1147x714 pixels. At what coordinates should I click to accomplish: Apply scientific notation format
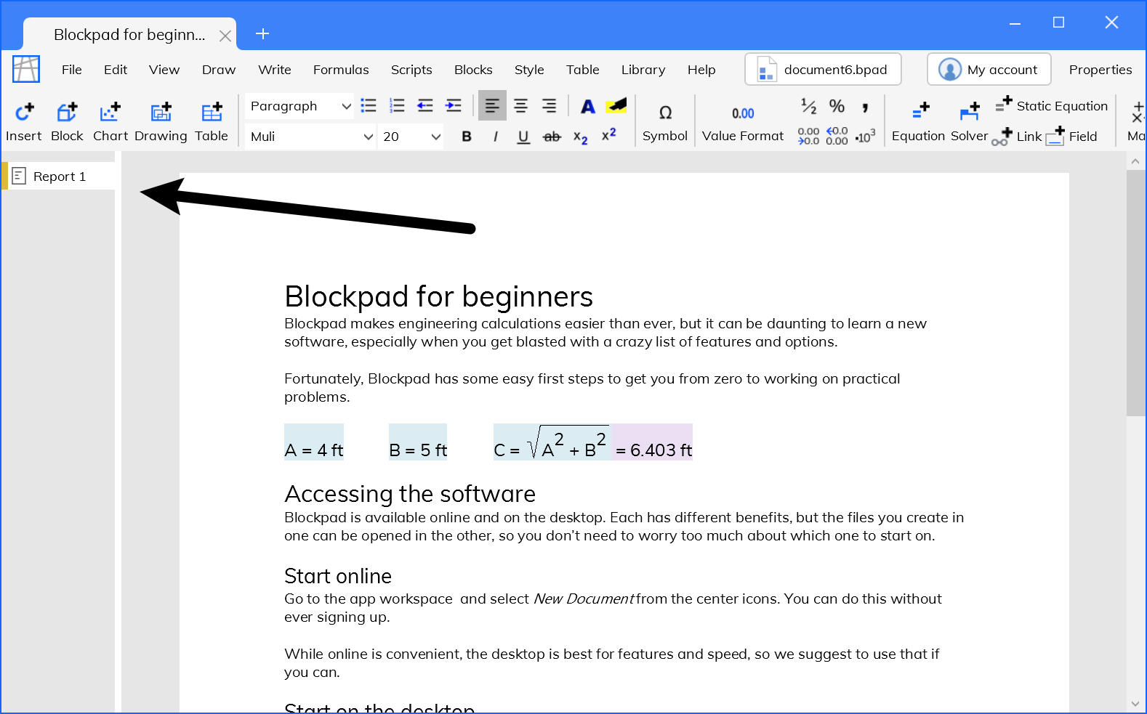pos(865,137)
